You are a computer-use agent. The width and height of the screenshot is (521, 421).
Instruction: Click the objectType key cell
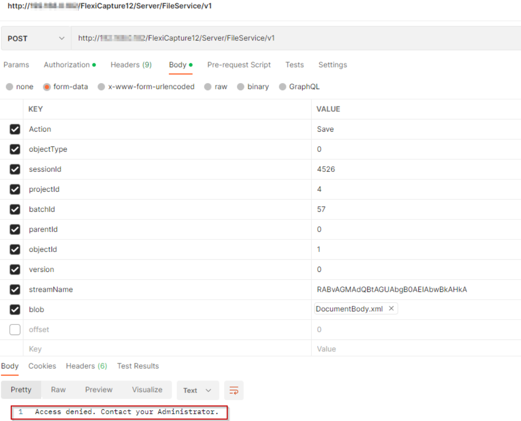pyautogui.click(x=167, y=149)
